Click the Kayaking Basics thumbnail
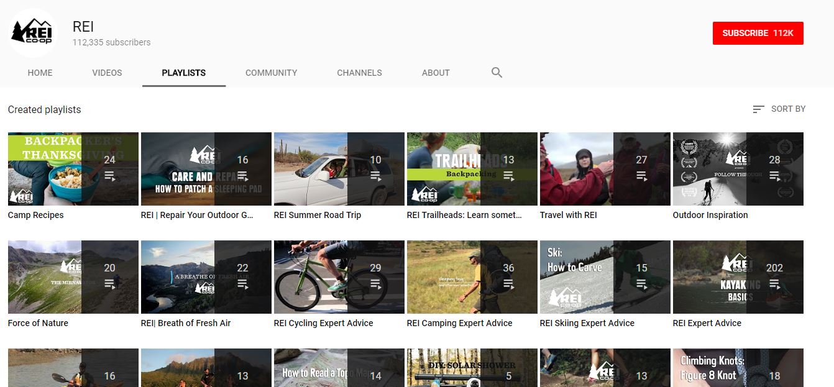 point(738,277)
